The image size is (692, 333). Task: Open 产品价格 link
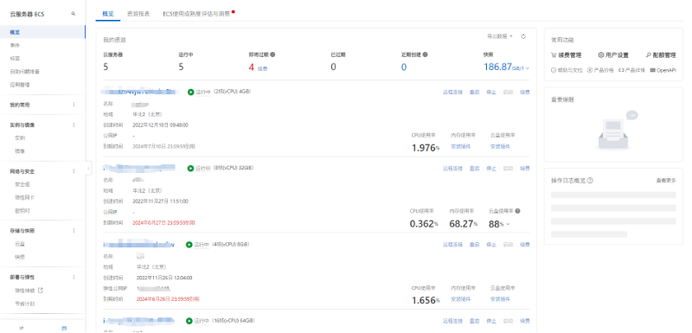coord(600,71)
